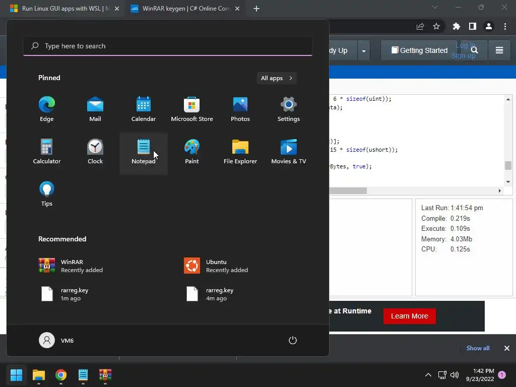This screenshot has height=387, width=516.
Task: Open Chrome profile icon
Action: click(489, 27)
